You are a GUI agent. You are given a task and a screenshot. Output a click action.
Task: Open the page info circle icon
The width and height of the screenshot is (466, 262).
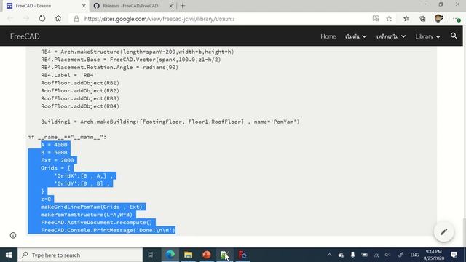point(13,235)
